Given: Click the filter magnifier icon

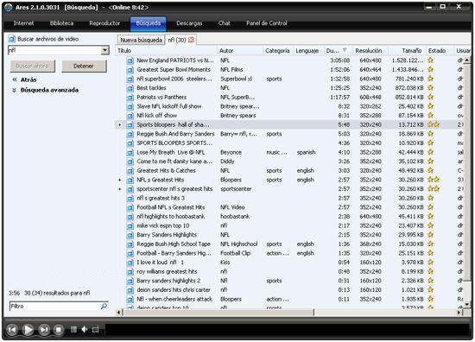Looking at the screenshot, I should click(104, 307).
